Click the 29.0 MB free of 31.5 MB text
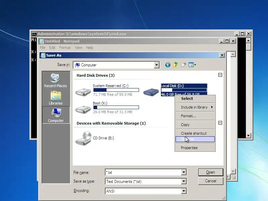 (x=113, y=112)
